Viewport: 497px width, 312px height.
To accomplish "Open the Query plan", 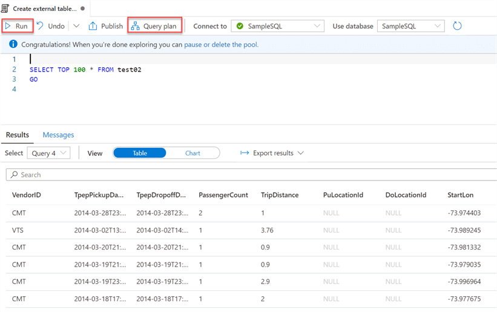I will coord(155,26).
